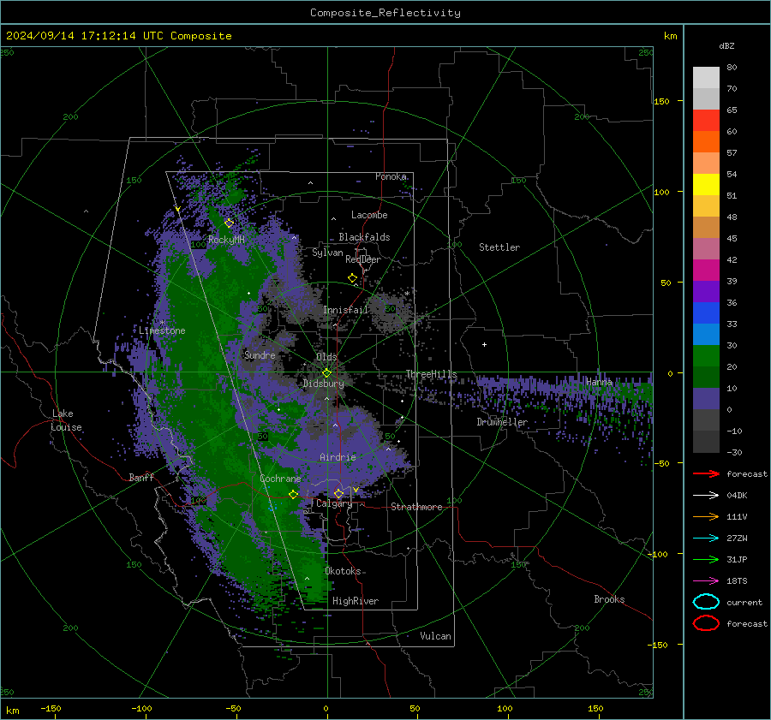Click the Stettler label
This screenshot has height=720, width=771.
[x=499, y=247]
